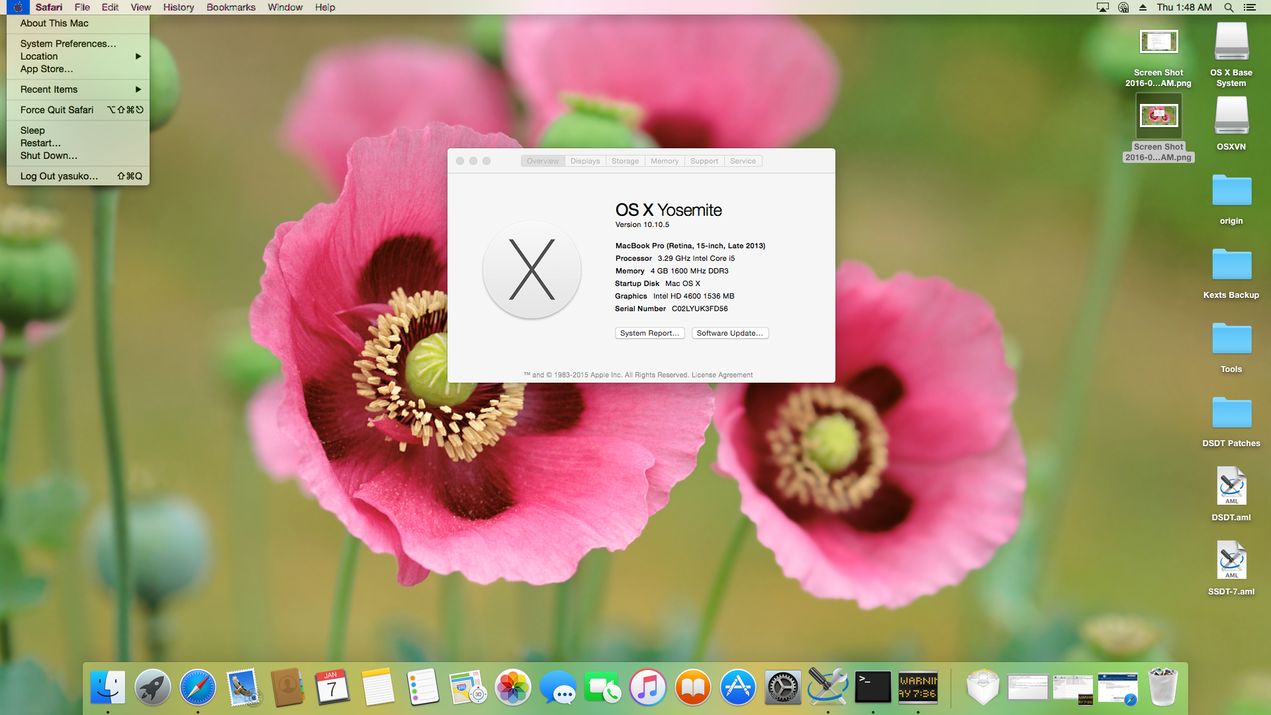Choose Restart… from Apple menu
The width and height of the screenshot is (1271, 715).
78,143
